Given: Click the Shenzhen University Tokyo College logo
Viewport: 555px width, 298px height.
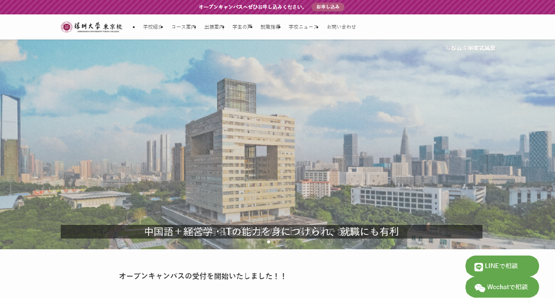Looking at the screenshot, I should pyautogui.click(x=91, y=27).
